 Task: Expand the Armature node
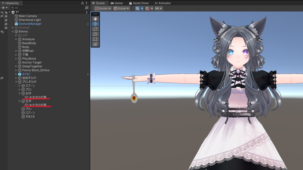[x=16, y=39]
